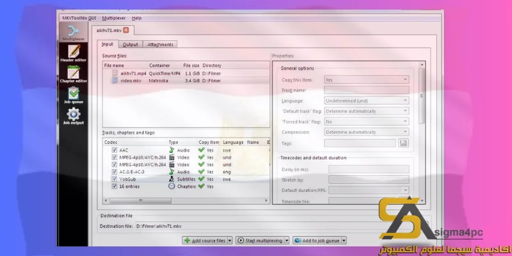Click the tracks list horizontal scrollbar

[x=140, y=200]
